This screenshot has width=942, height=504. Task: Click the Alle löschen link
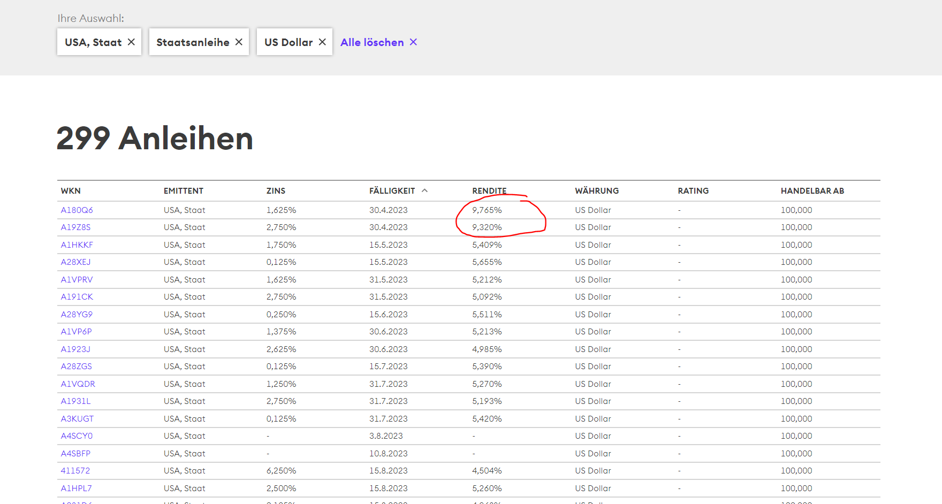tap(372, 42)
